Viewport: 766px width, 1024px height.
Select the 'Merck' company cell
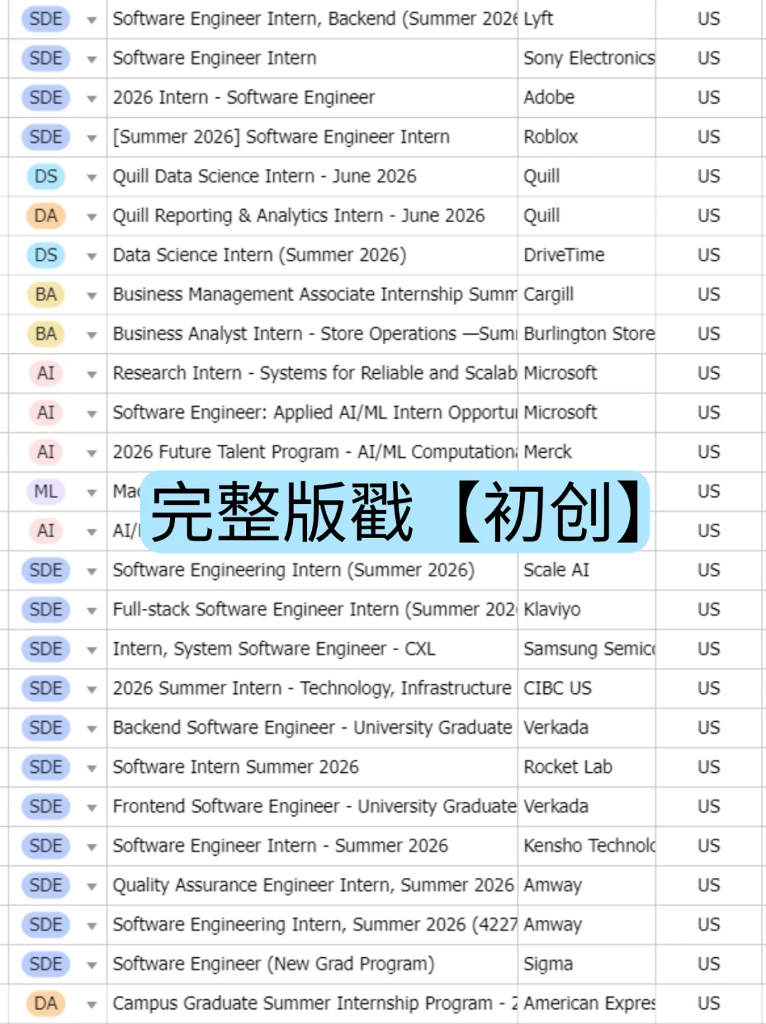point(587,452)
